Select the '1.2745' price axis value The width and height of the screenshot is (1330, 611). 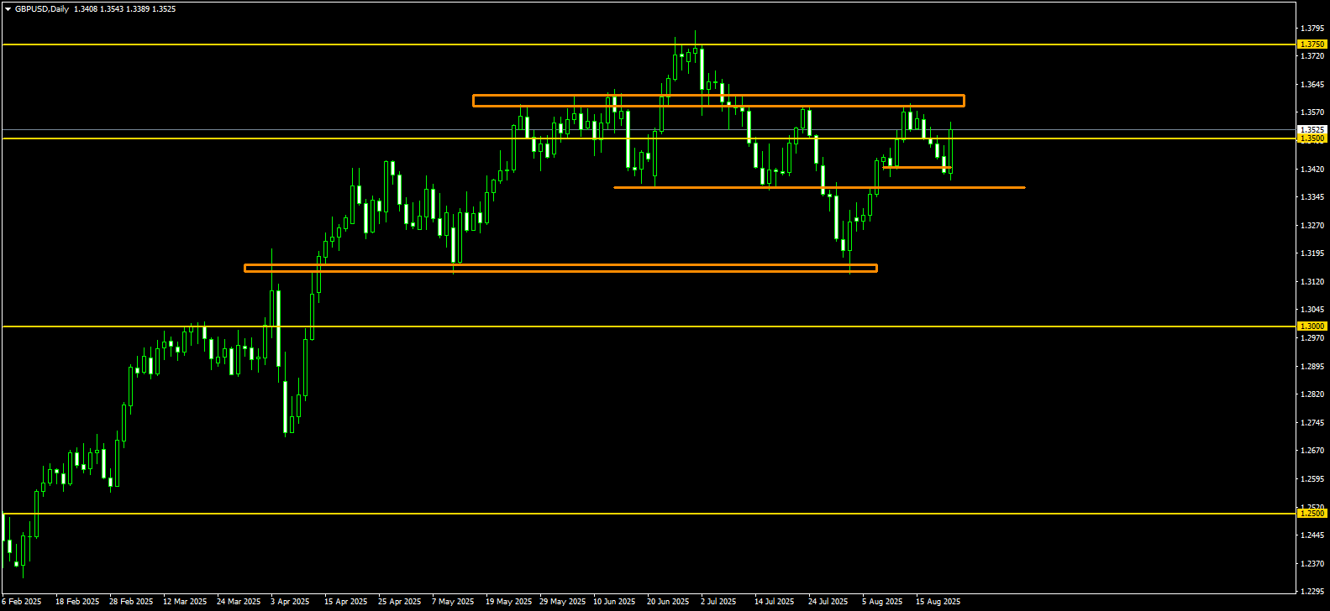(x=1312, y=423)
